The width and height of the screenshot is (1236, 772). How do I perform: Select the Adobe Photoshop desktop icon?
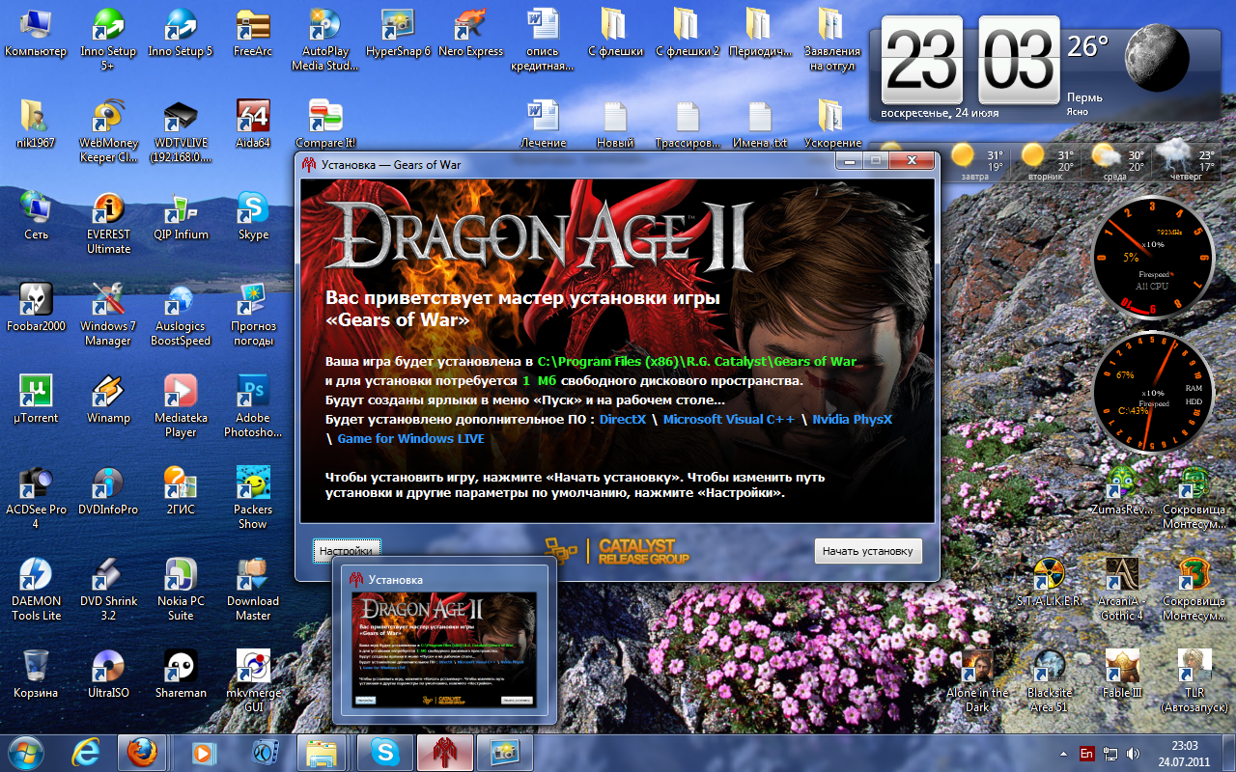[x=253, y=405]
